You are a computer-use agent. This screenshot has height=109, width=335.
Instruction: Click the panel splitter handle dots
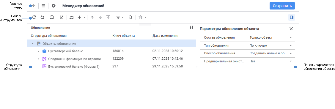(x=197, y=67)
